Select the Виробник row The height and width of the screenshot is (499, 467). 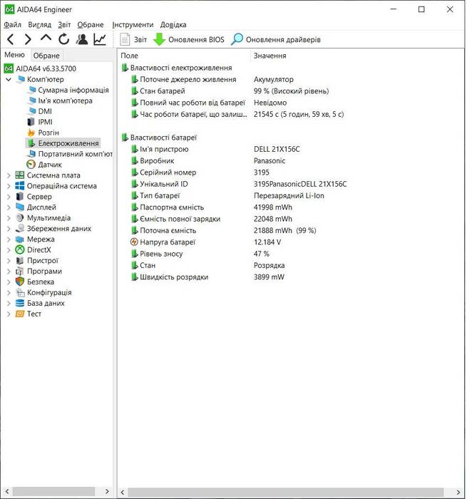pyautogui.click(x=208, y=160)
